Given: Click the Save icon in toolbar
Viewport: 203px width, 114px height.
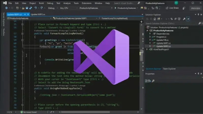Looking at the screenshot, I should 27,8.
